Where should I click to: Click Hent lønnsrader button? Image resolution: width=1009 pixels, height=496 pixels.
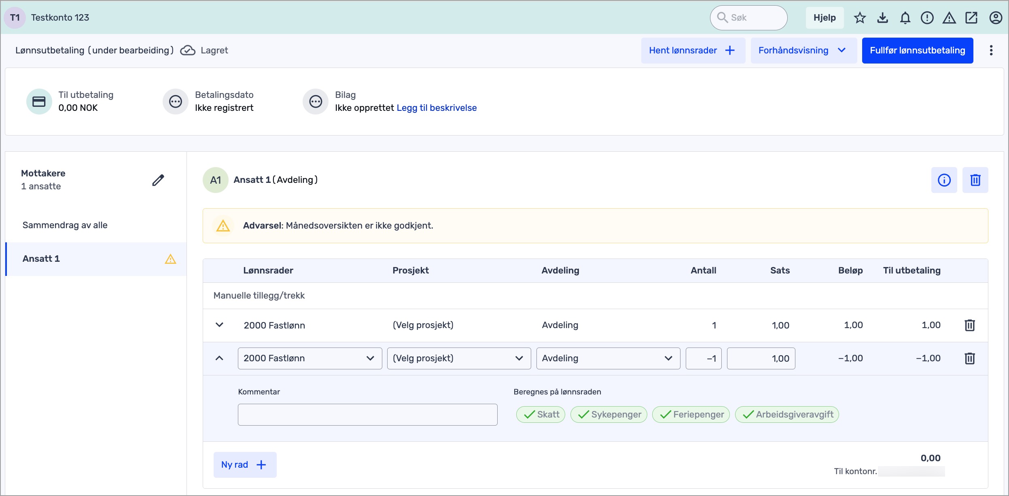tap(693, 51)
